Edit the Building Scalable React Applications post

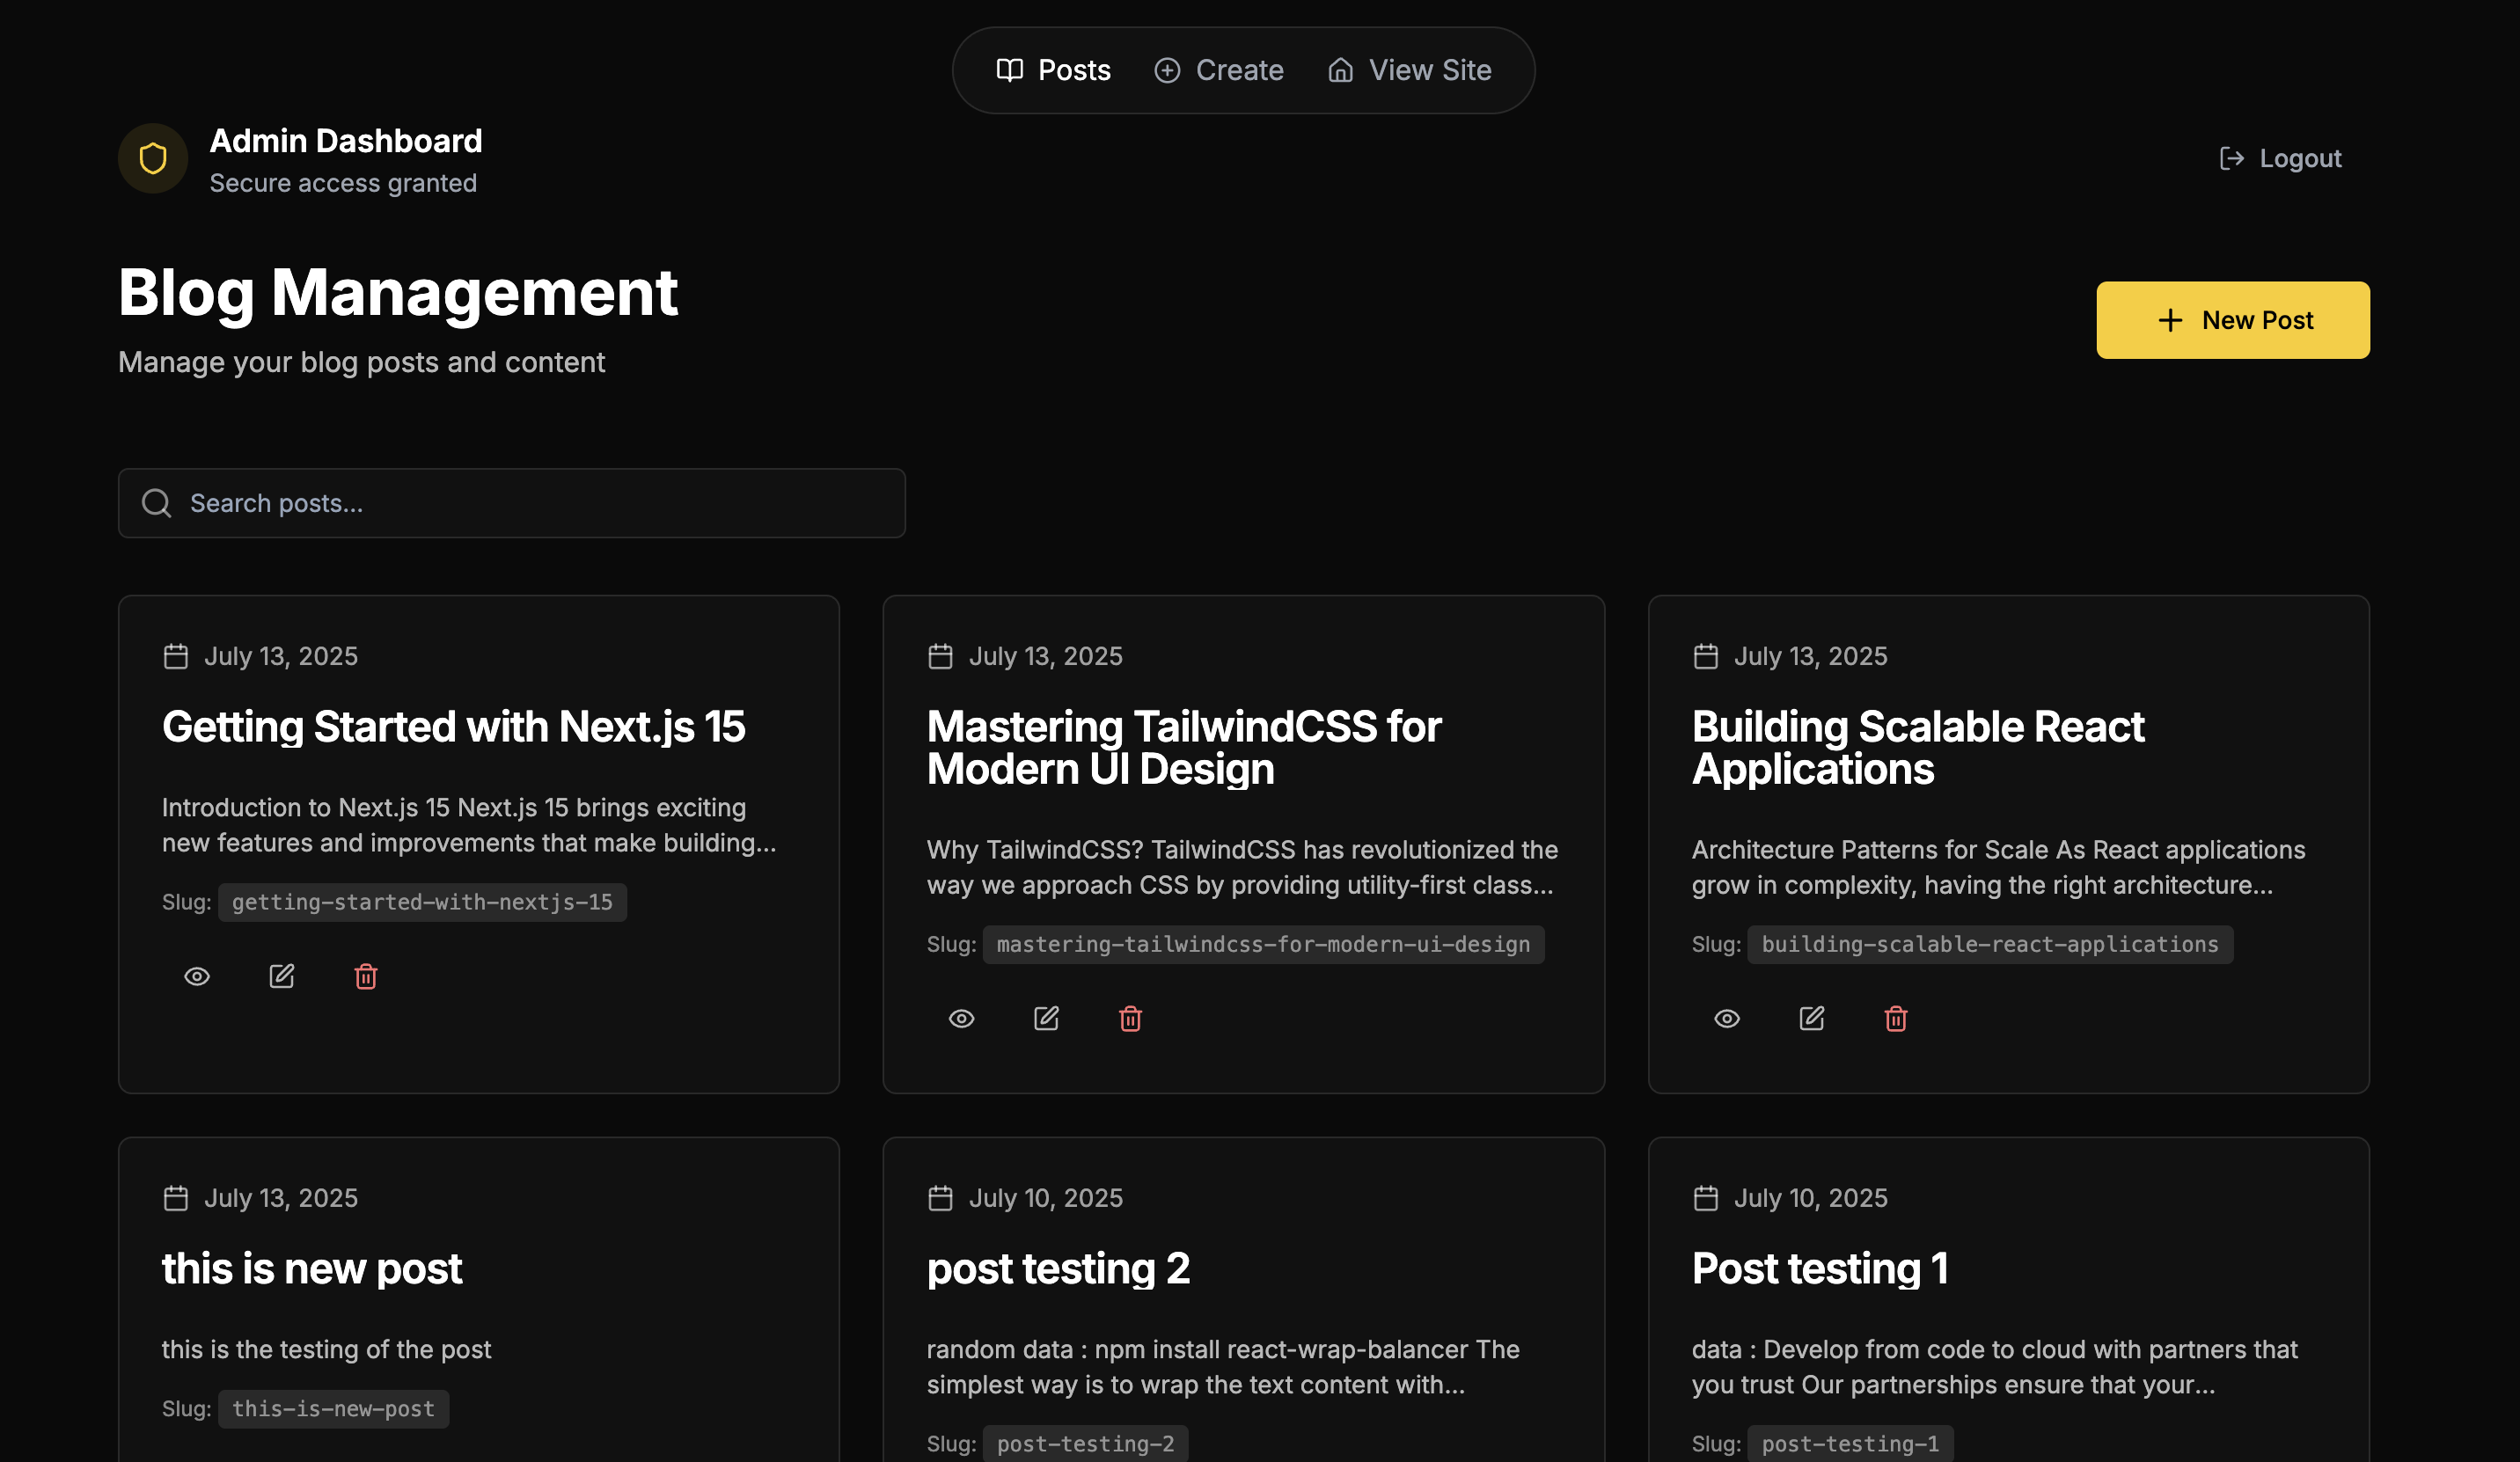click(1811, 1018)
